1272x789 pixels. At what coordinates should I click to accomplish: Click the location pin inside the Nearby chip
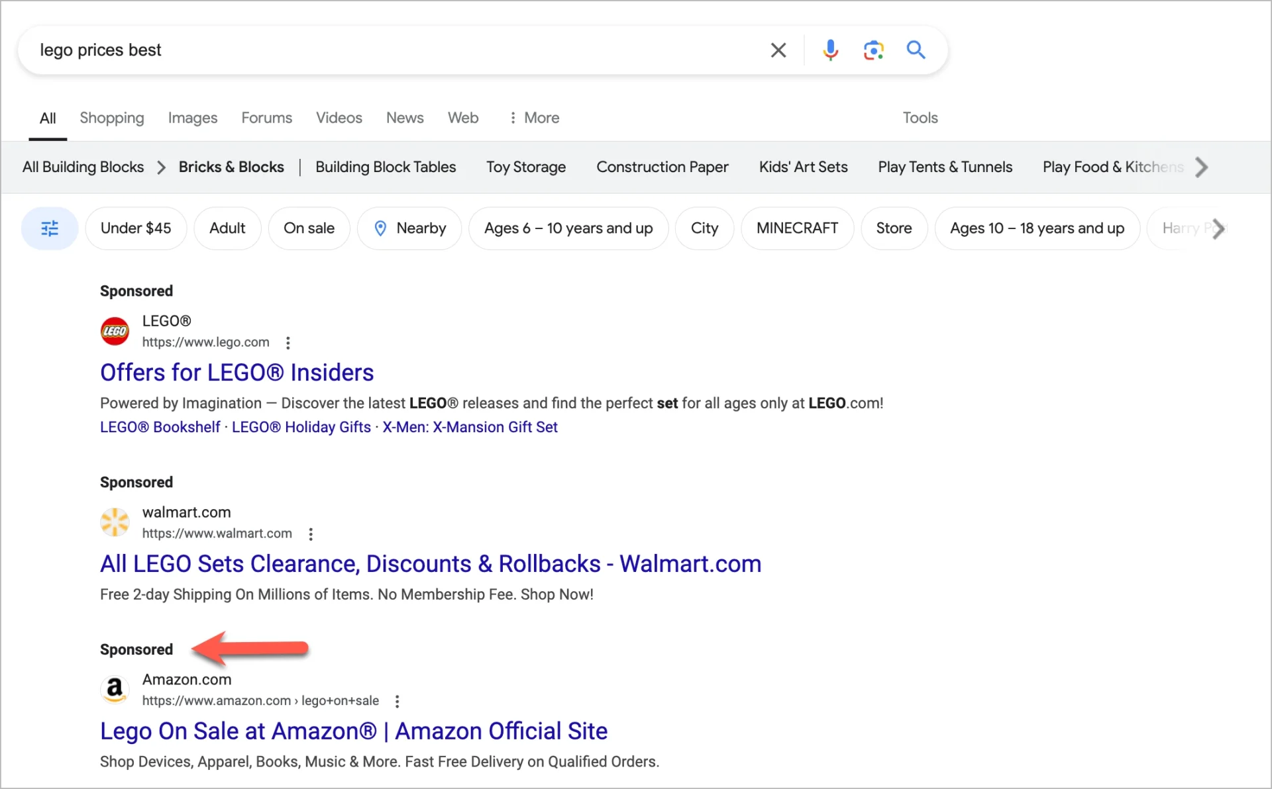[x=380, y=228]
